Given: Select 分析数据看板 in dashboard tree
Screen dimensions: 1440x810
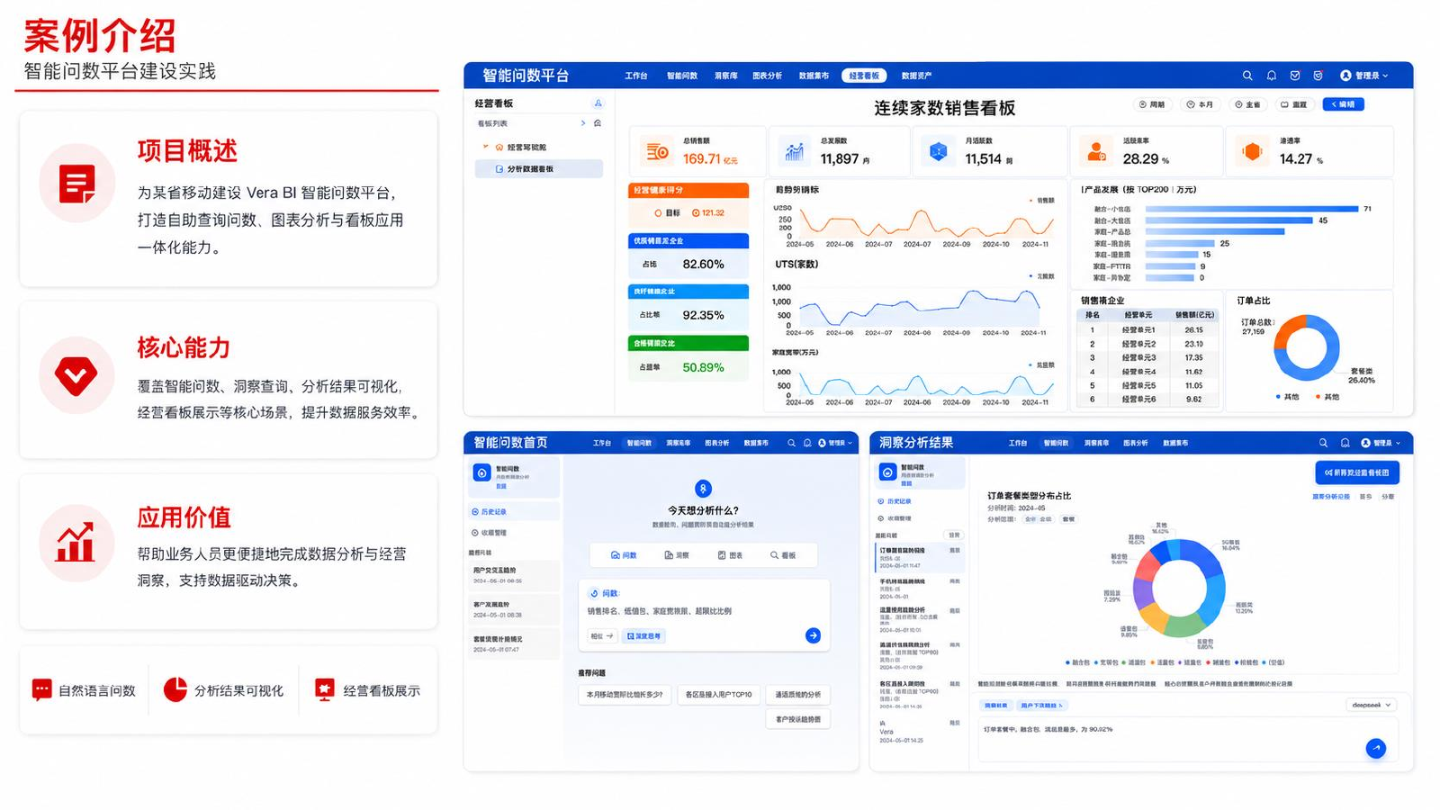Looking at the screenshot, I should pos(538,168).
